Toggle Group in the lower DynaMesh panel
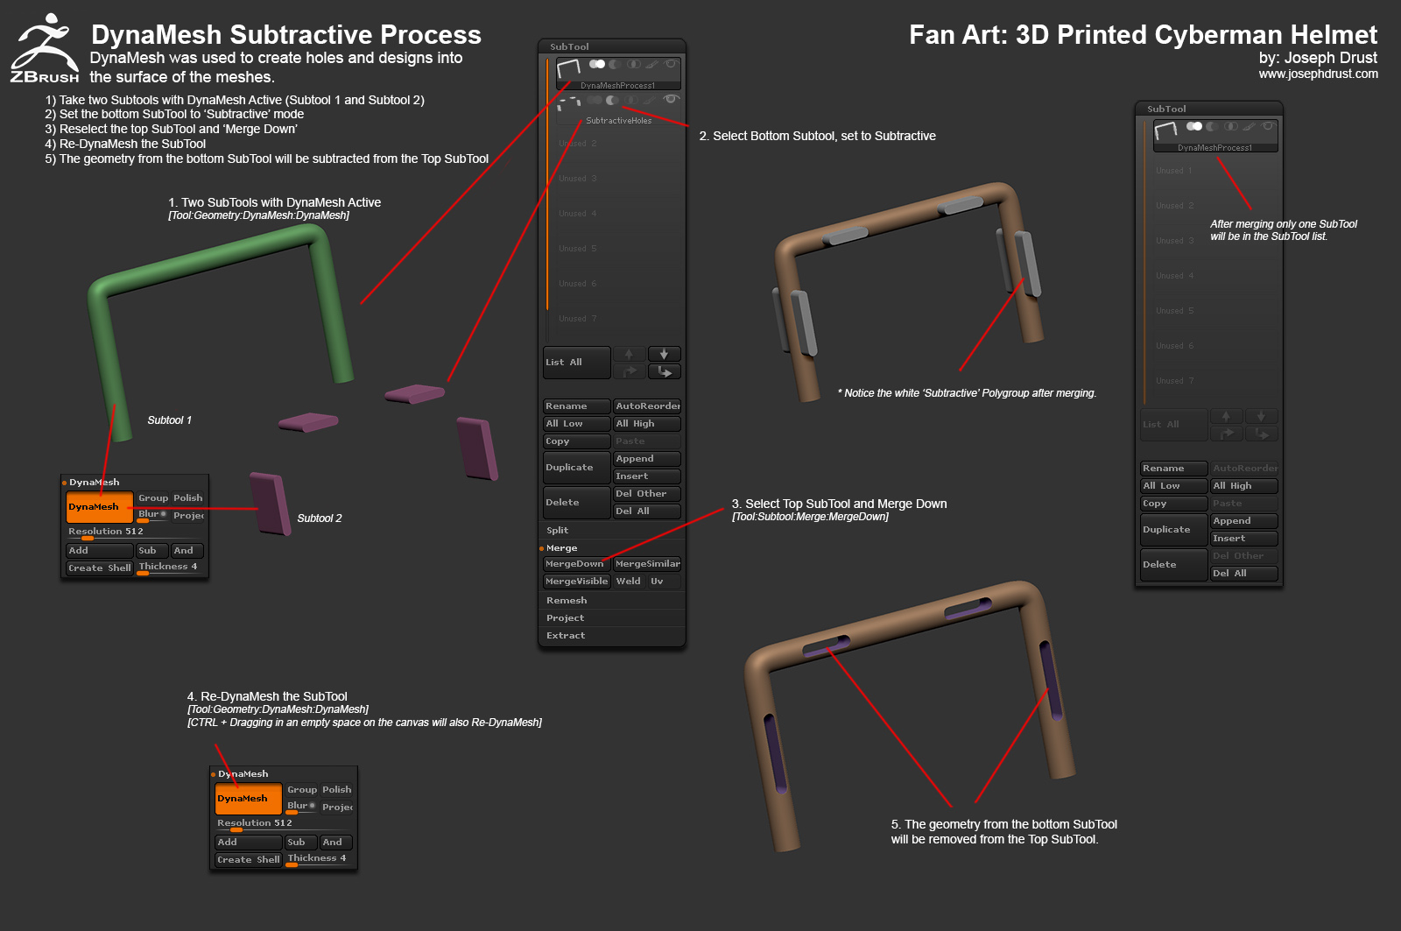 (x=302, y=790)
